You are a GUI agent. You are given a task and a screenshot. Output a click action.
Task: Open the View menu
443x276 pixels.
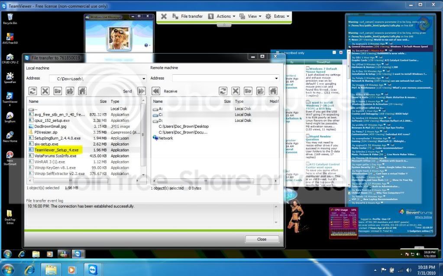point(250,16)
